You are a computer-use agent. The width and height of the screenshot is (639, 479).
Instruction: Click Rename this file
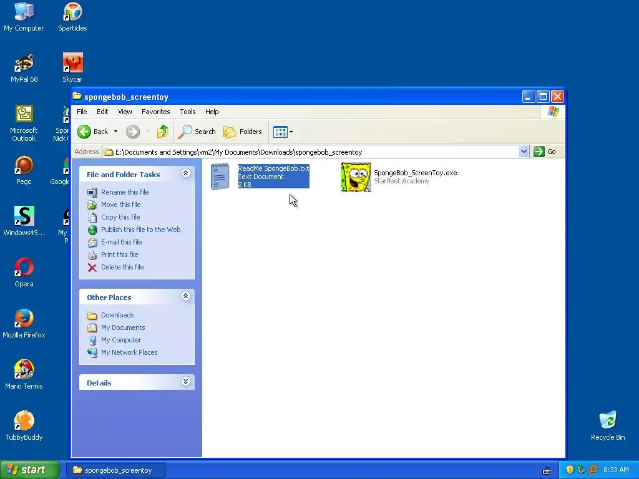point(118,192)
